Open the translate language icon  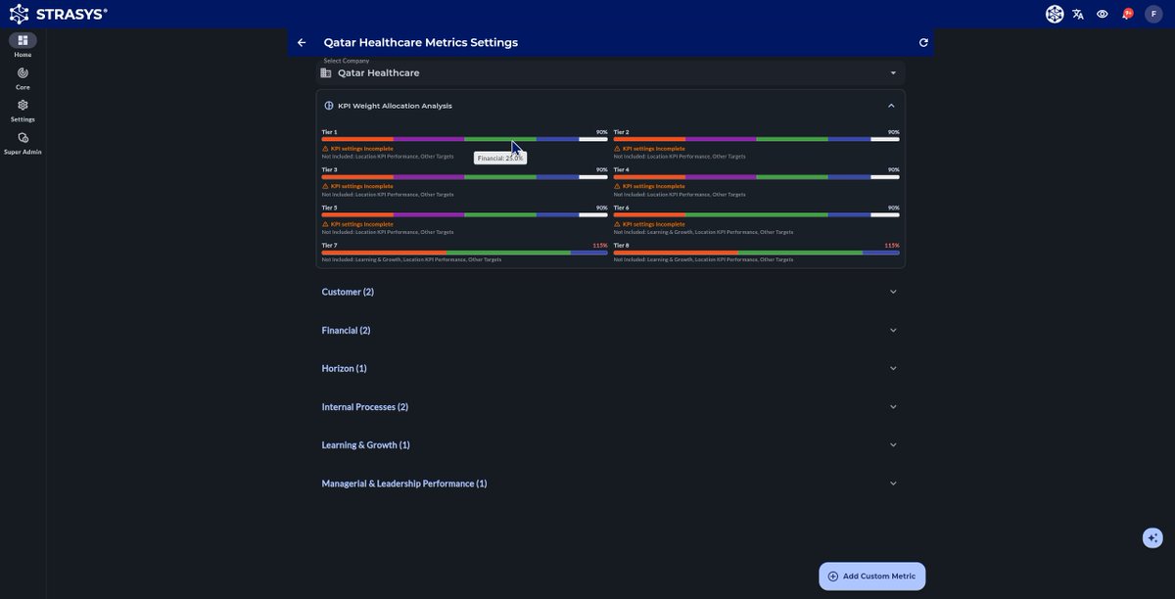tap(1078, 14)
